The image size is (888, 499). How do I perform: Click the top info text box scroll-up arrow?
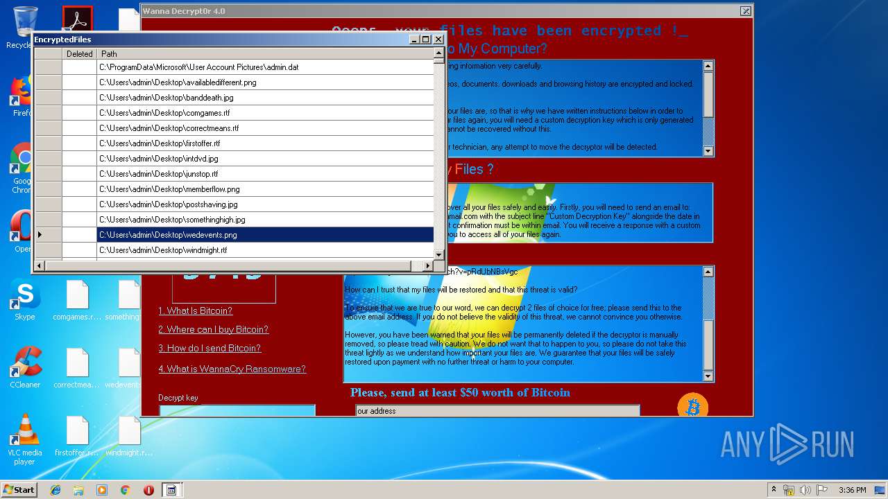point(708,67)
